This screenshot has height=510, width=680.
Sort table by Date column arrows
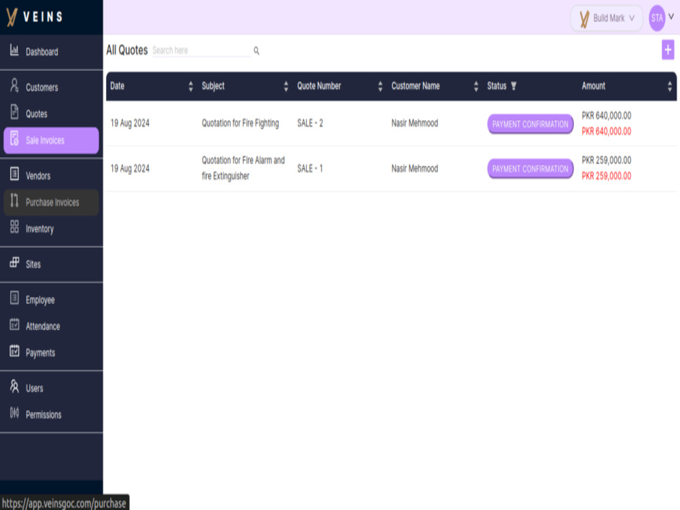click(191, 86)
